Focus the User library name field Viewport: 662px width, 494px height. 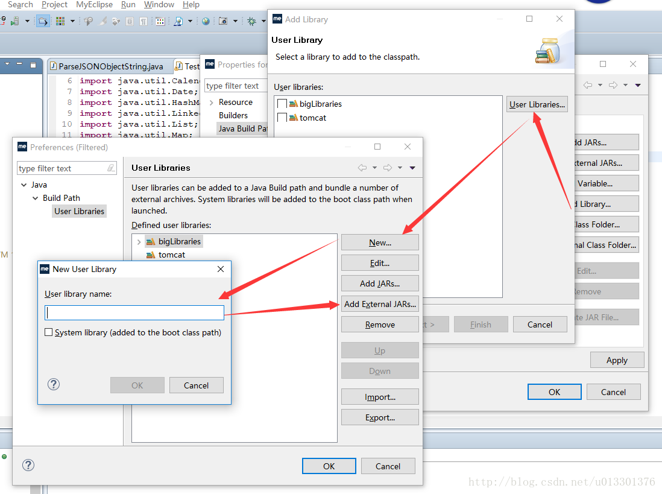click(134, 313)
